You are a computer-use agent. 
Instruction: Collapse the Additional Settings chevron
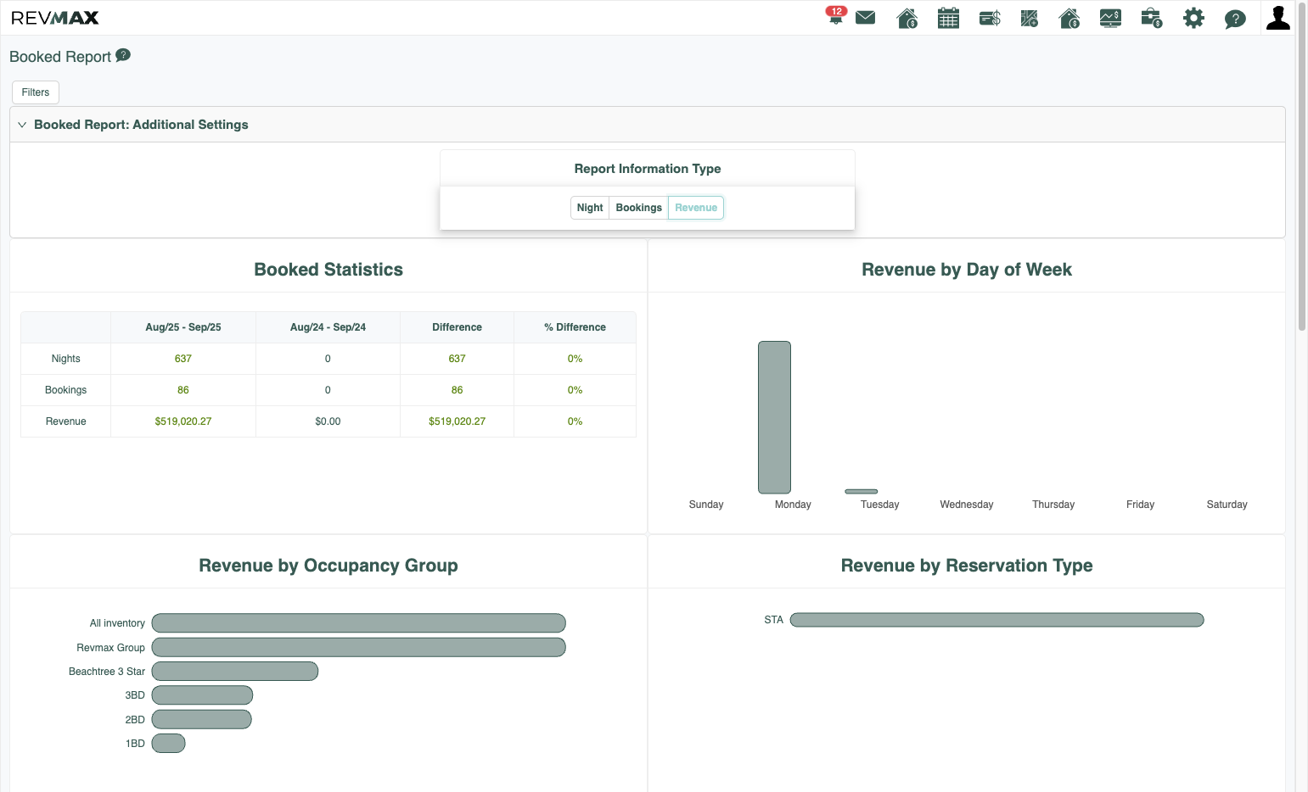pos(22,125)
